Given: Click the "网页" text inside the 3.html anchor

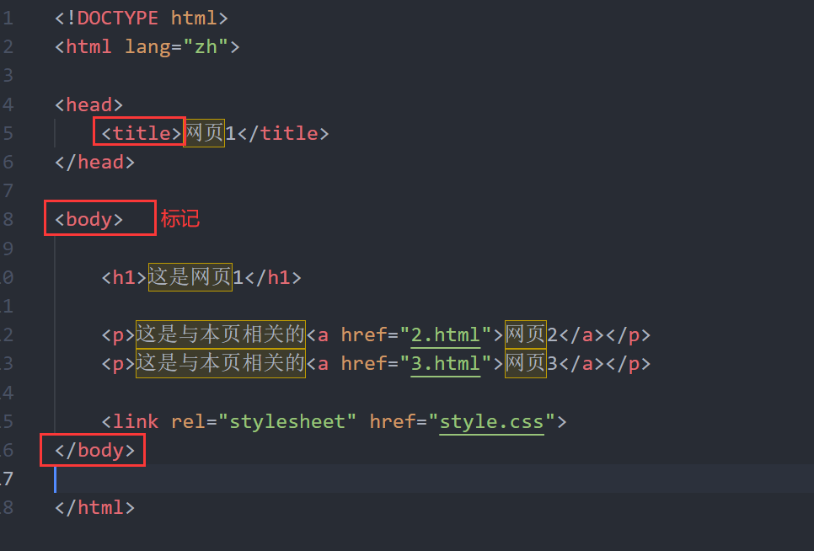Looking at the screenshot, I should tap(525, 363).
